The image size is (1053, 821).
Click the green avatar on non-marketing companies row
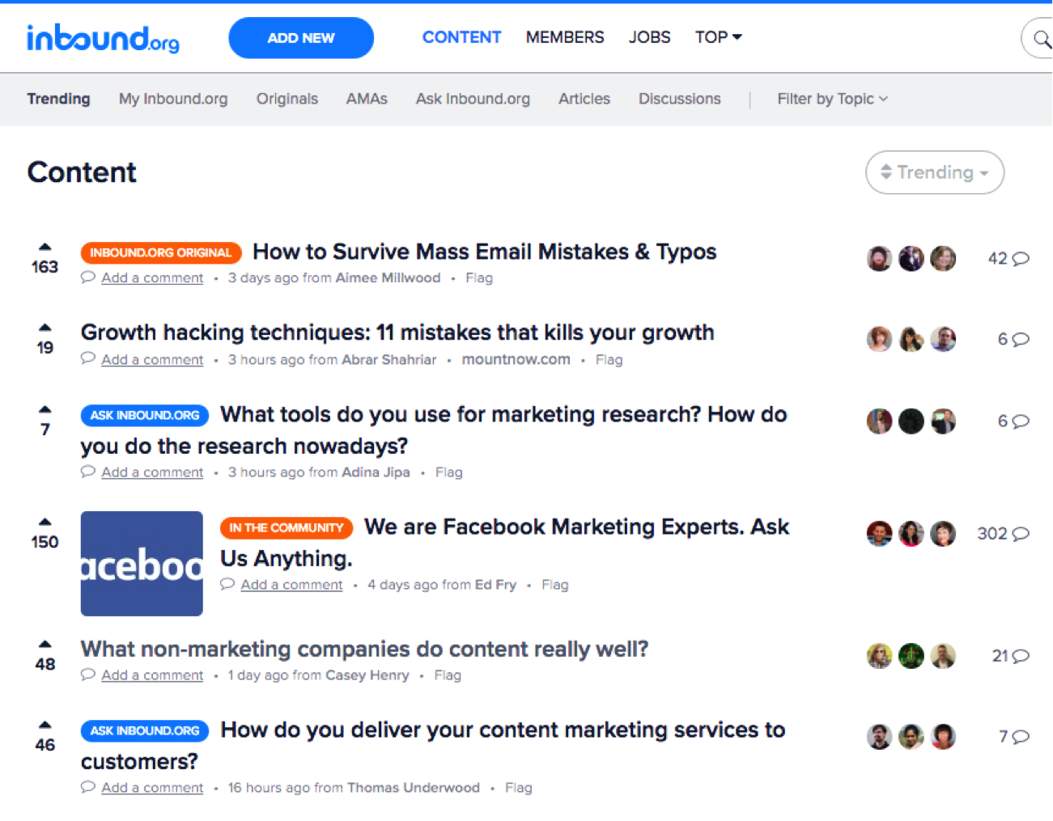(911, 656)
